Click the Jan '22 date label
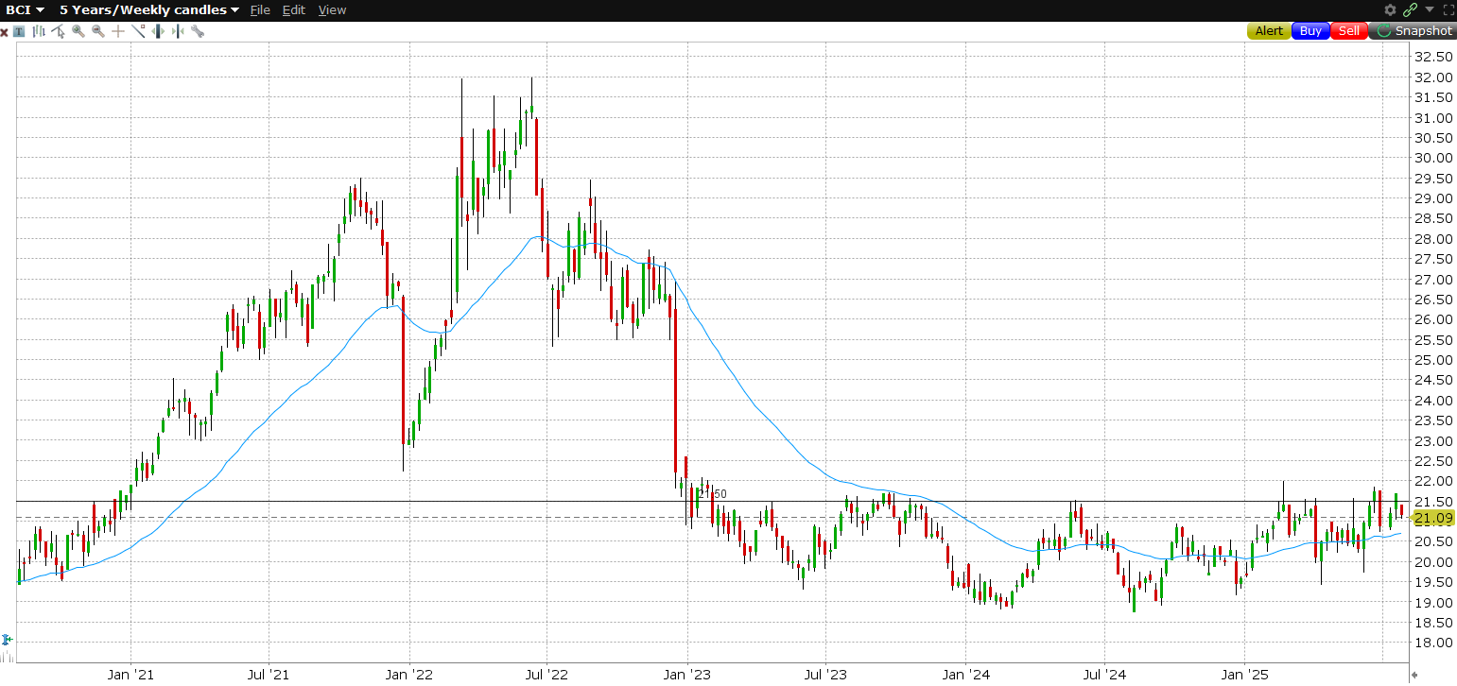This screenshot has width=1457, height=686. 409,675
